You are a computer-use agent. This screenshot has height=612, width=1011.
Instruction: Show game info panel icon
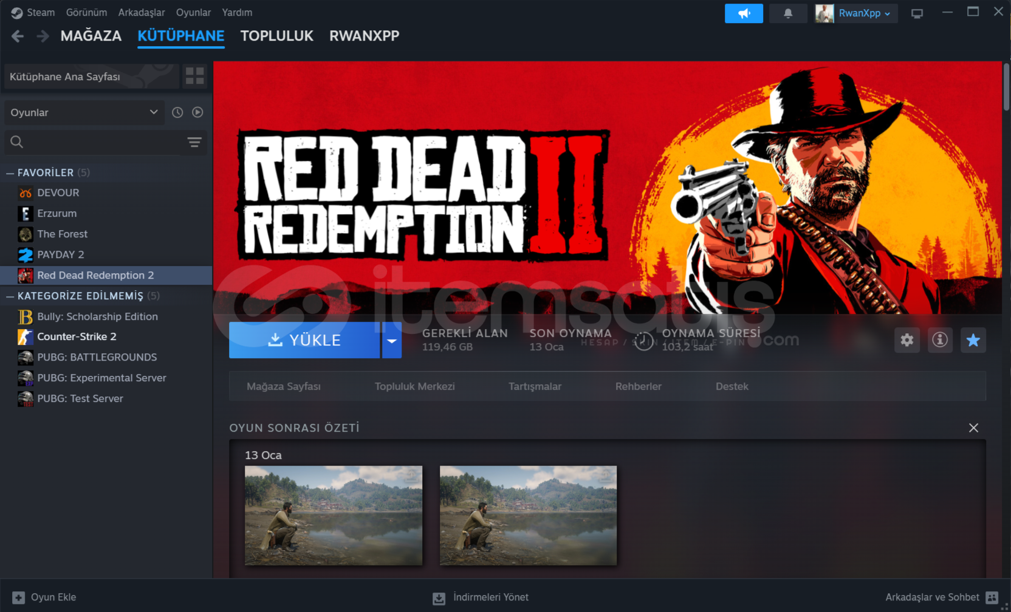click(x=939, y=340)
